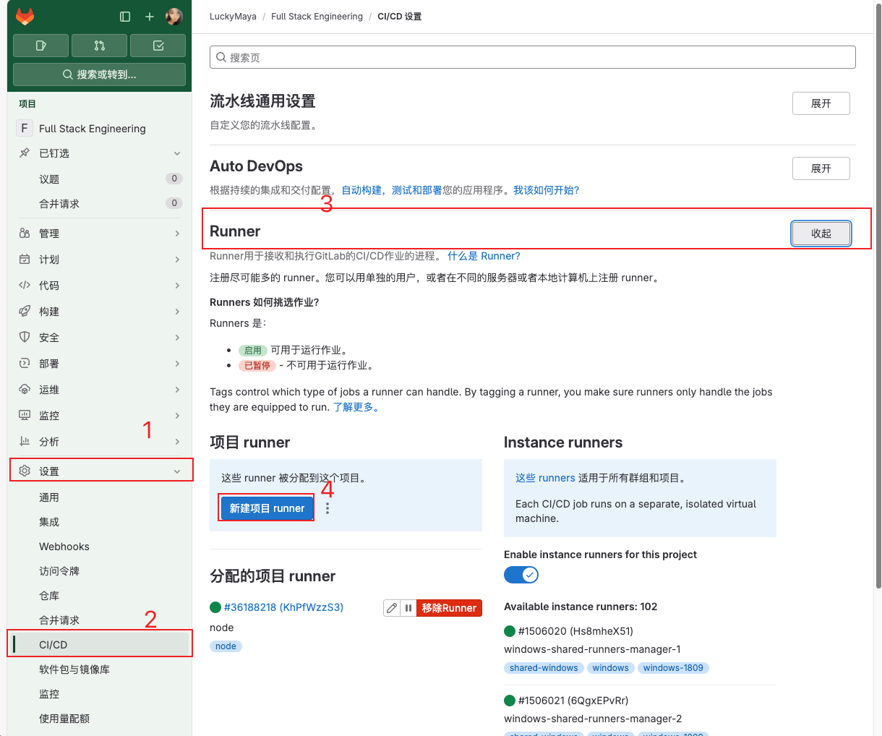The width and height of the screenshot is (882, 736).
Task: Click the shared-windows tag under windows-shared-runners-manager-1
Action: tap(544, 668)
